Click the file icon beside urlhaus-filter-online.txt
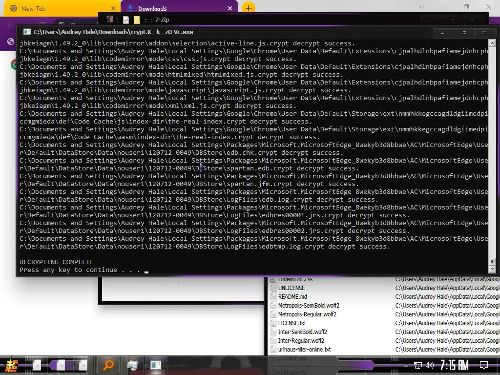 pyautogui.click(x=273, y=350)
